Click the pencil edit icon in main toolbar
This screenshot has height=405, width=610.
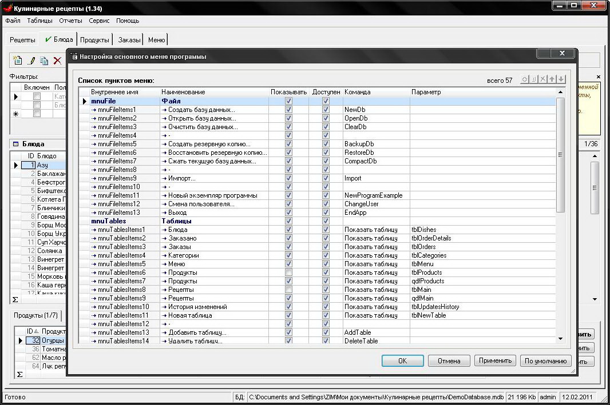(31, 61)
